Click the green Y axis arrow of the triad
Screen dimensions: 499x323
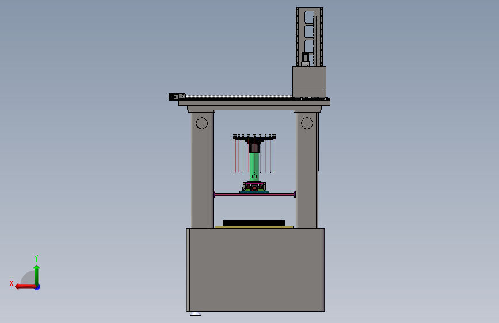tap(37, 275)
